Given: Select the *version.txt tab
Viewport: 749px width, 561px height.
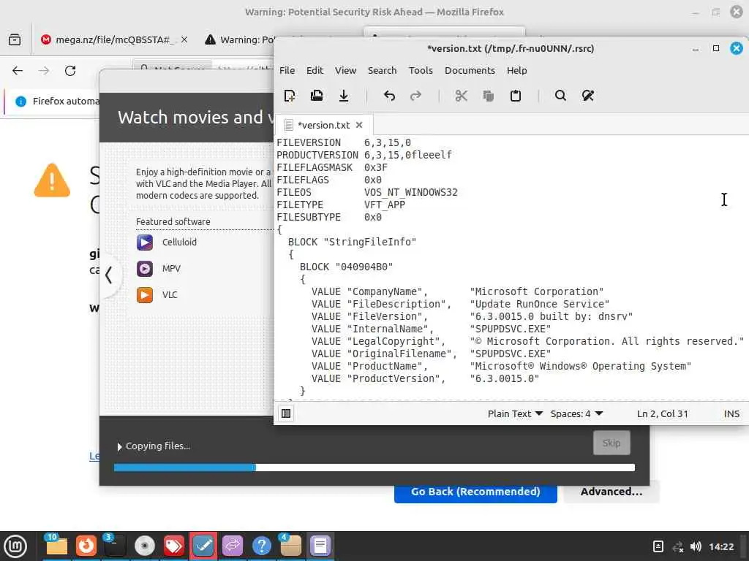Looking at the screenshot, I should coord(323,125).
